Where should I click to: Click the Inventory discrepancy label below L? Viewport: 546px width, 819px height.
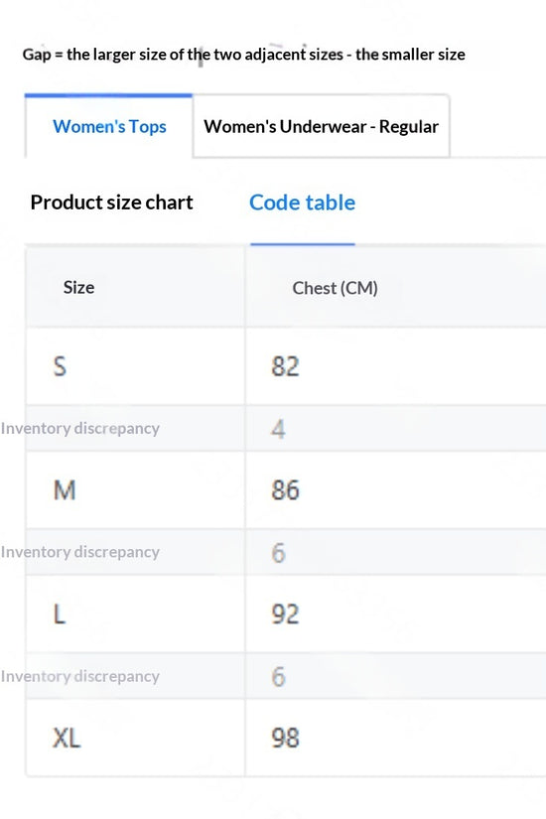[x=80, y=676]
